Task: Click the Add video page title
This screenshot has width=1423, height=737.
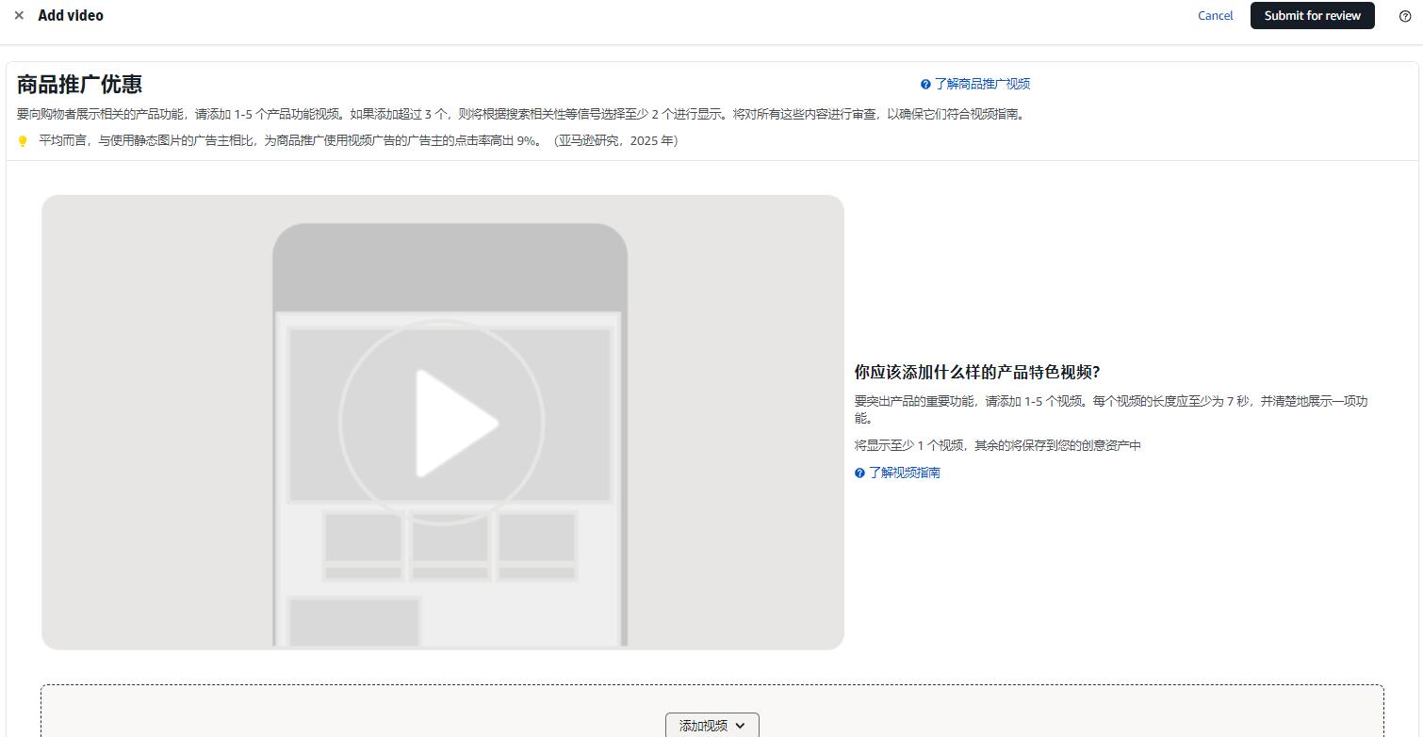Action: coord(71,16)
